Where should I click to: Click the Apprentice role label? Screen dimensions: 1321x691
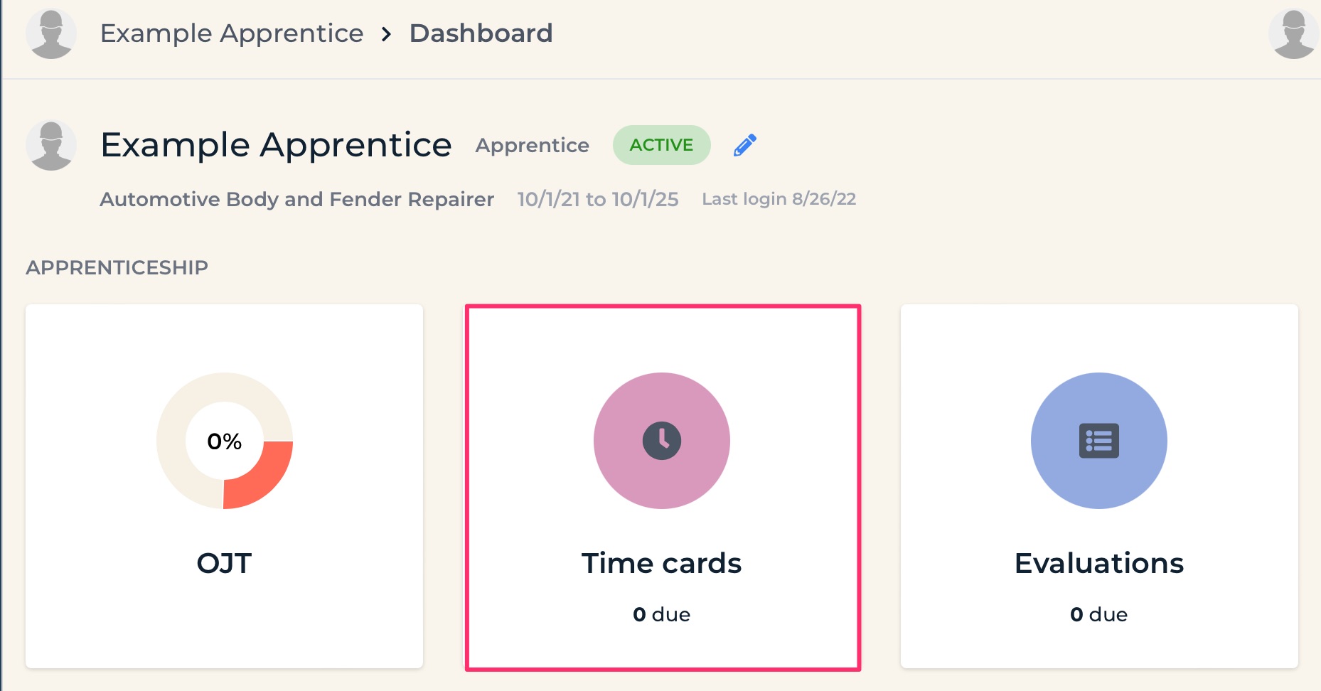pos(533,146)
